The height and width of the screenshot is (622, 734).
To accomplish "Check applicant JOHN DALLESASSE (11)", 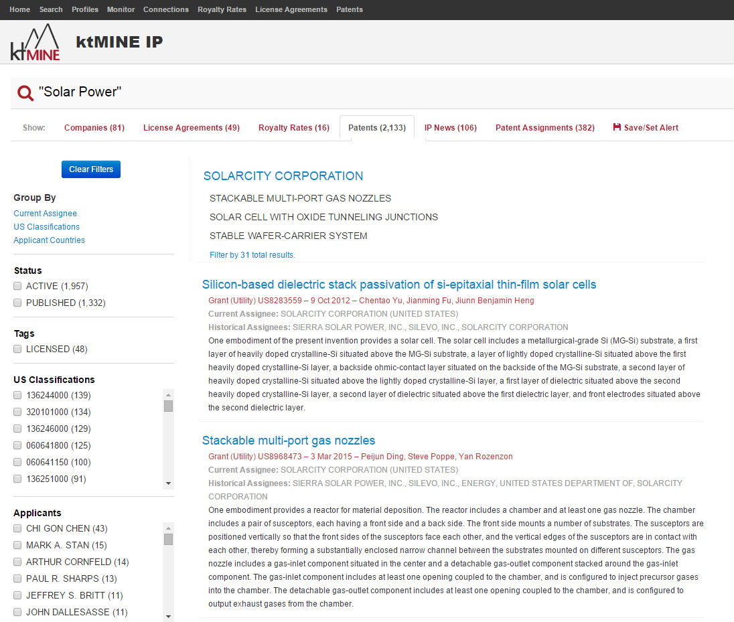I will (17, 613).
